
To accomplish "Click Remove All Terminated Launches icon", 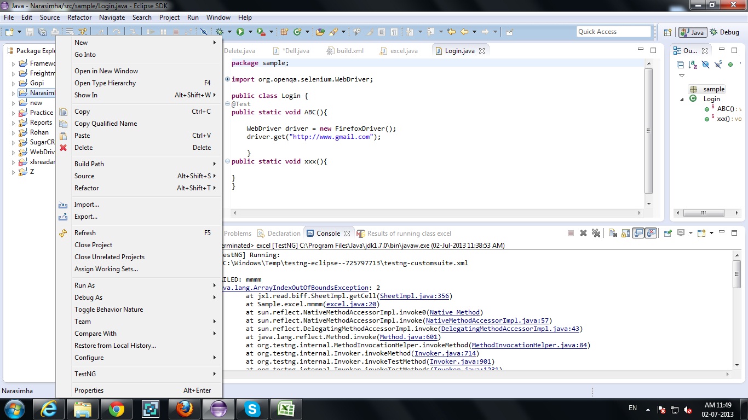I will coord(596,233).
